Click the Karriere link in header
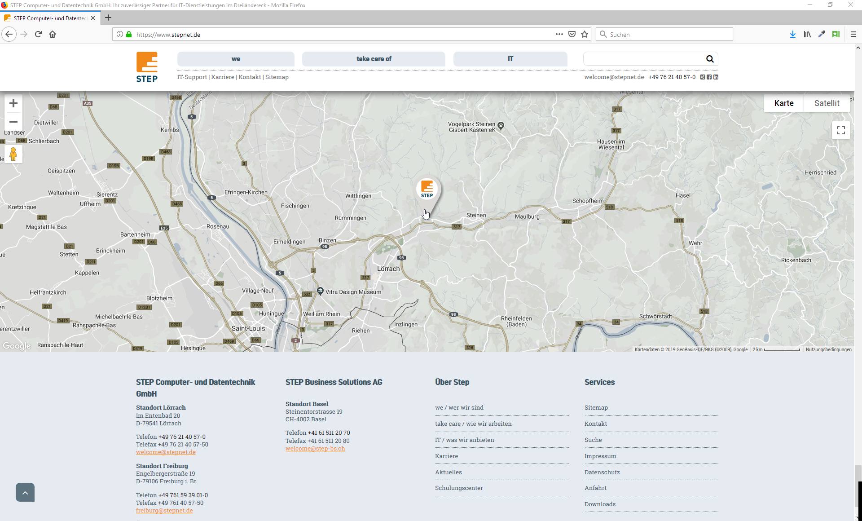 (x=223, y=77)
